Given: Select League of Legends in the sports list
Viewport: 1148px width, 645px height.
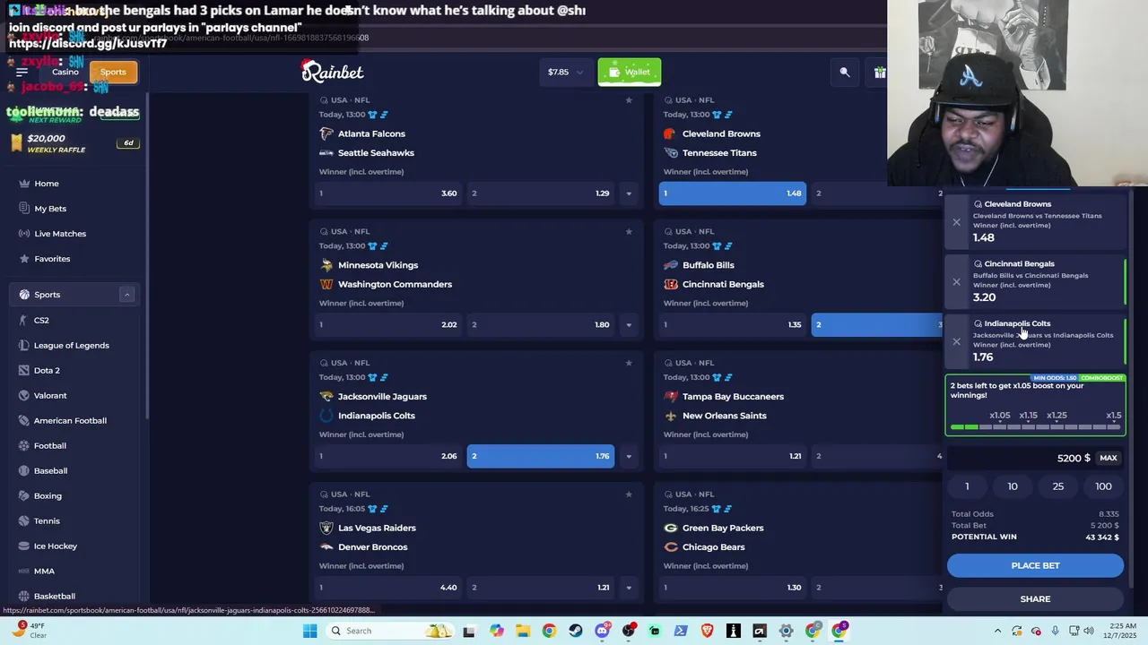Looking at the screenshot, I should 71,345.
